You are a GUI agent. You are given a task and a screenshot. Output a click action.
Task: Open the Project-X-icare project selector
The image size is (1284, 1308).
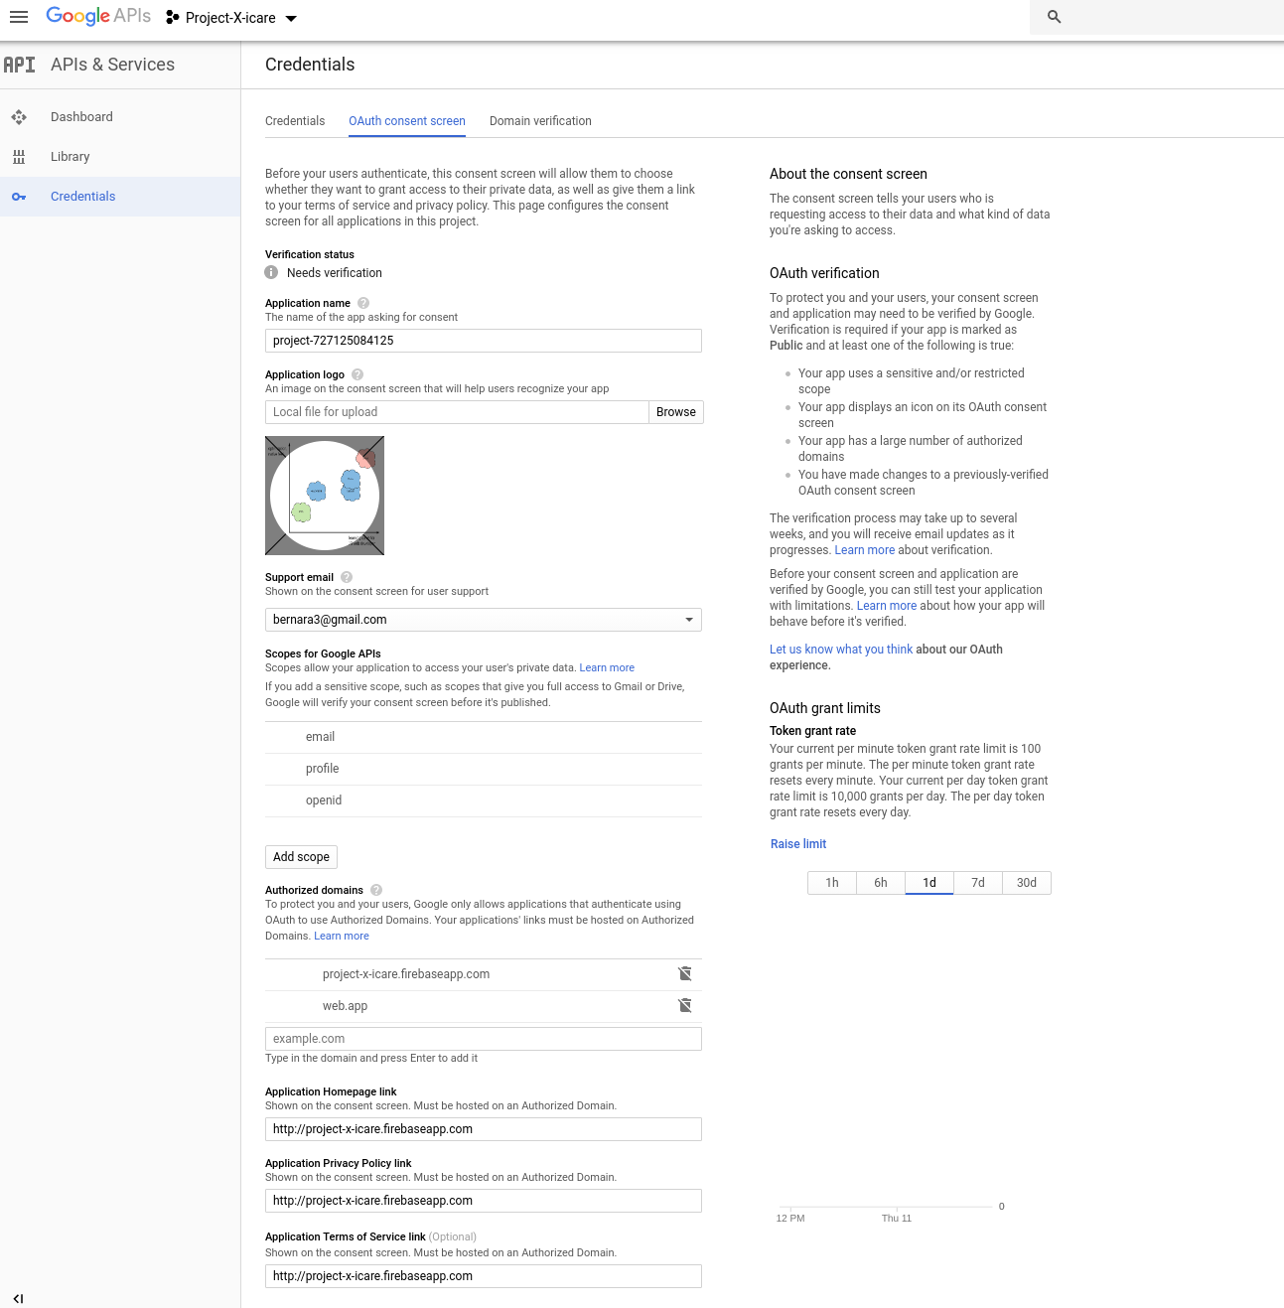(231, 18)
